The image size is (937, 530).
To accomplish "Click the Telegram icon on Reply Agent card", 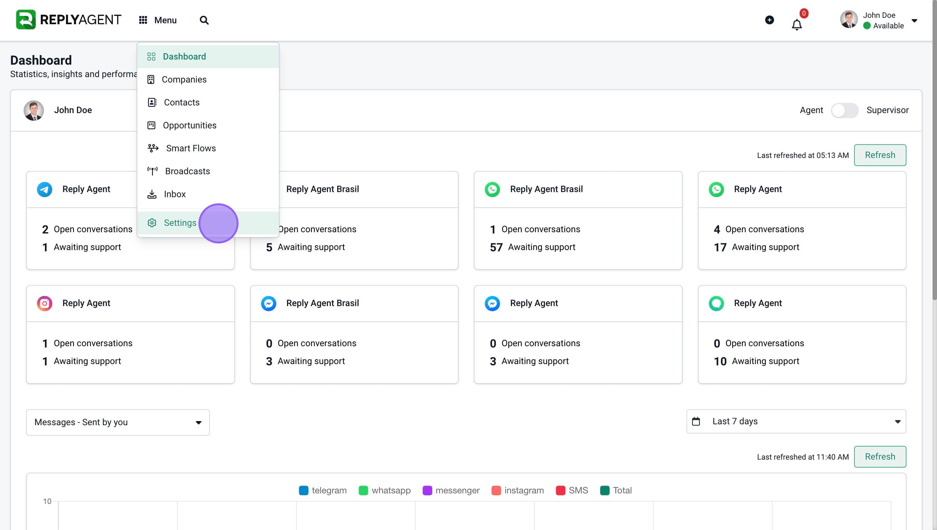I will [x=44, y=189].
